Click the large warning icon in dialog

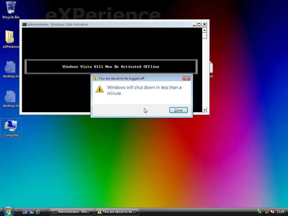[100, 89]
